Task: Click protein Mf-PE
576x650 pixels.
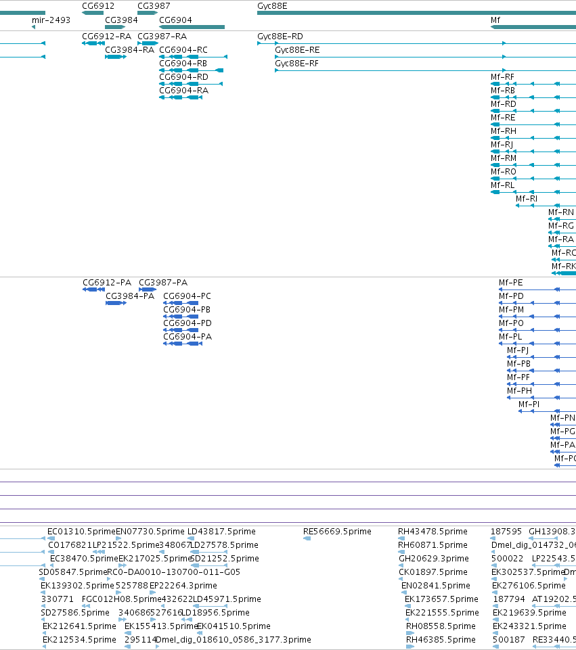Action: pos(510,283)
